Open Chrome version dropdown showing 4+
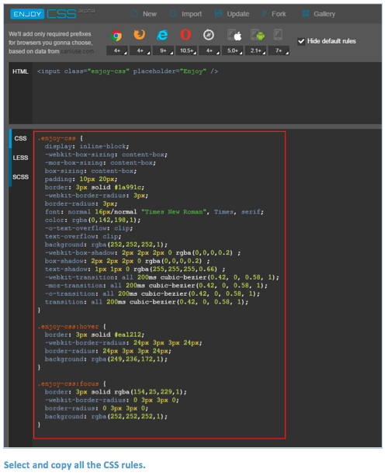 pos(117,50)
